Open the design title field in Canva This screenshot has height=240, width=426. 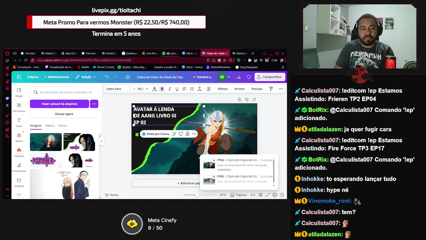(x=161, y=77)
